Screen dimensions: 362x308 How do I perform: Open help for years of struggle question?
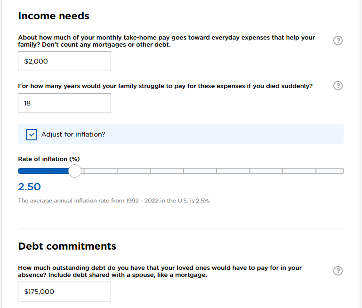pos(338,86)
